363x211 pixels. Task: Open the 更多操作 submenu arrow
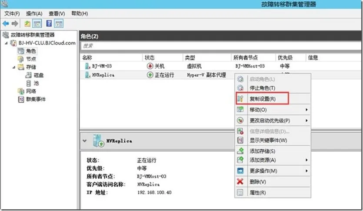tap(306, 171)
